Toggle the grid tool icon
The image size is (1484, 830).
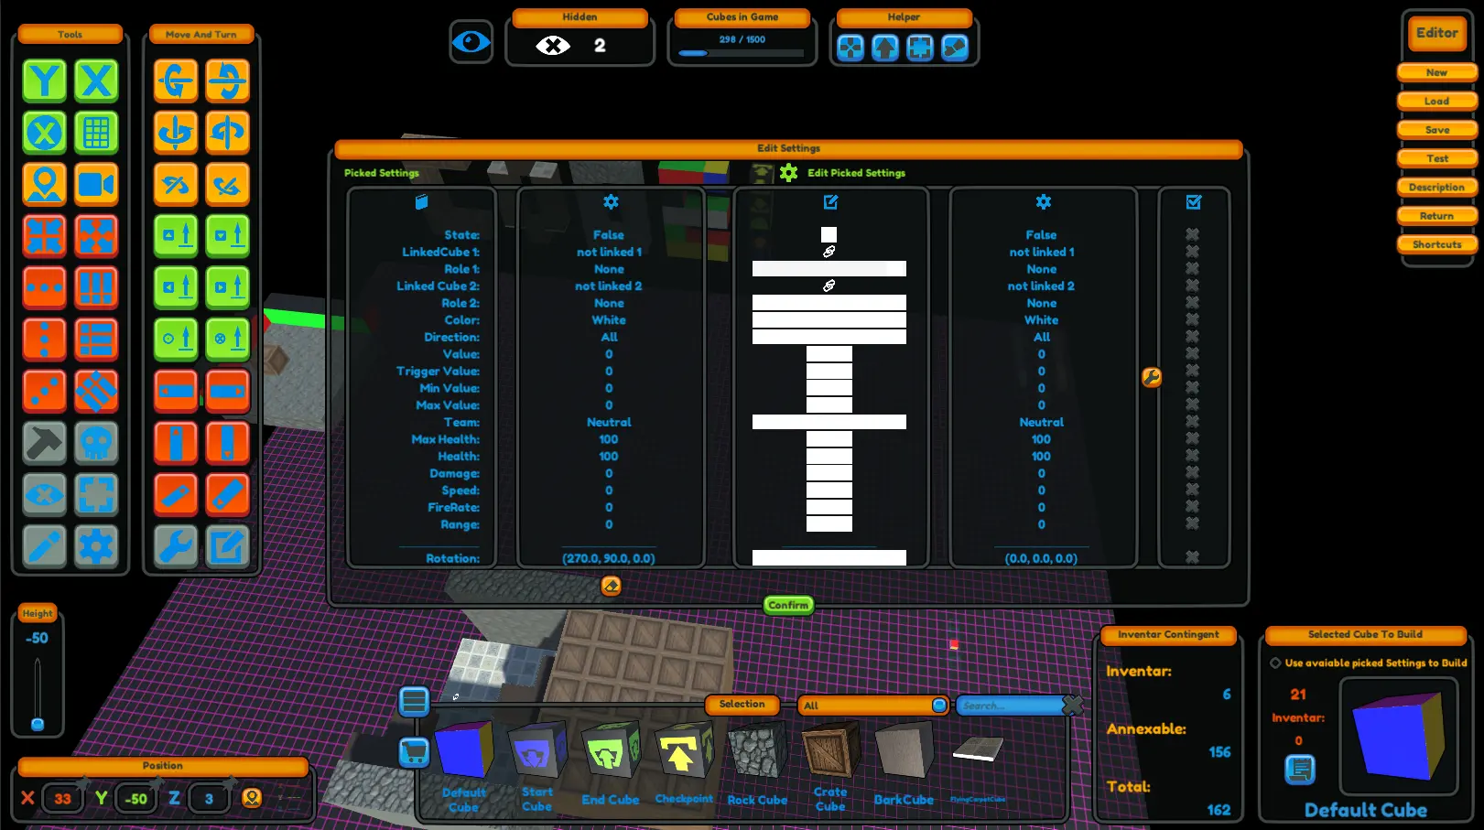coord(96,133)
